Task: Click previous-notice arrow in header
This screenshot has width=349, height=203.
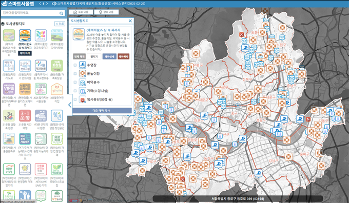Action: (40, 4)
